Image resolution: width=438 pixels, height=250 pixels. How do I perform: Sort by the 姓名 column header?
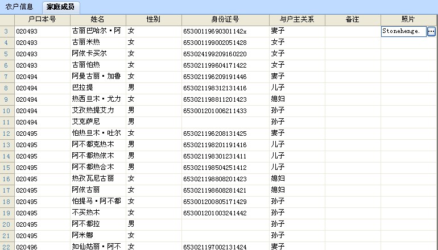(98, 19)
